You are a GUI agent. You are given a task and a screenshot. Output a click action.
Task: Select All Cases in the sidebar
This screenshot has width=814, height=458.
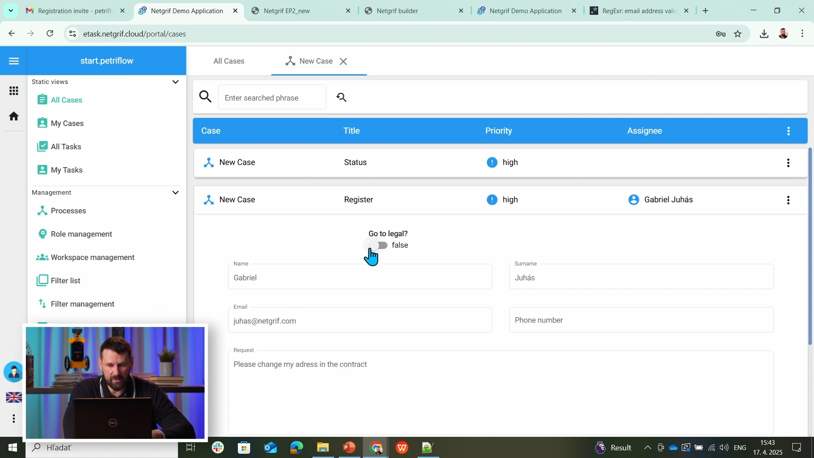coord(66,100)
